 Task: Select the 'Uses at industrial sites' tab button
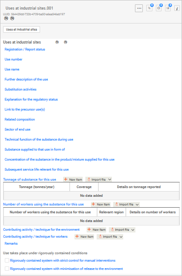(x=21, y=30)
